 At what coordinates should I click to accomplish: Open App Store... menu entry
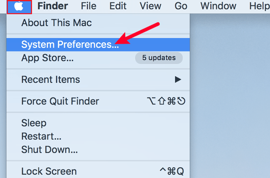click(x=47, y=58)
